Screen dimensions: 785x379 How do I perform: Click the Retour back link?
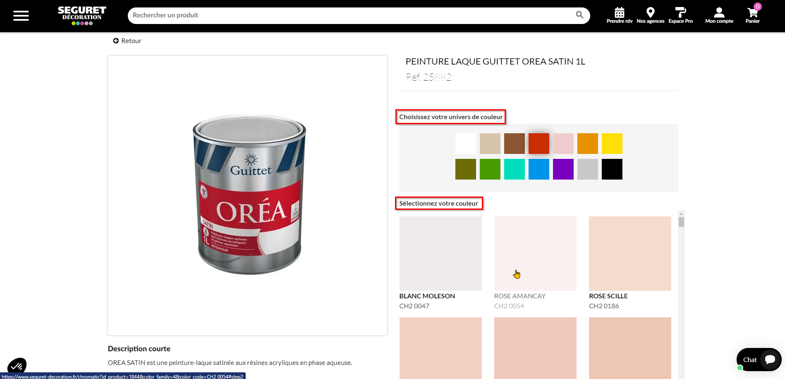pos(127,41)
